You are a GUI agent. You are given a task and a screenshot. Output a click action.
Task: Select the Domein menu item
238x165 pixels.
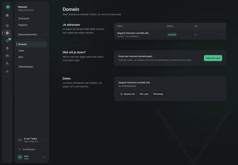click(x=32, y=44)
